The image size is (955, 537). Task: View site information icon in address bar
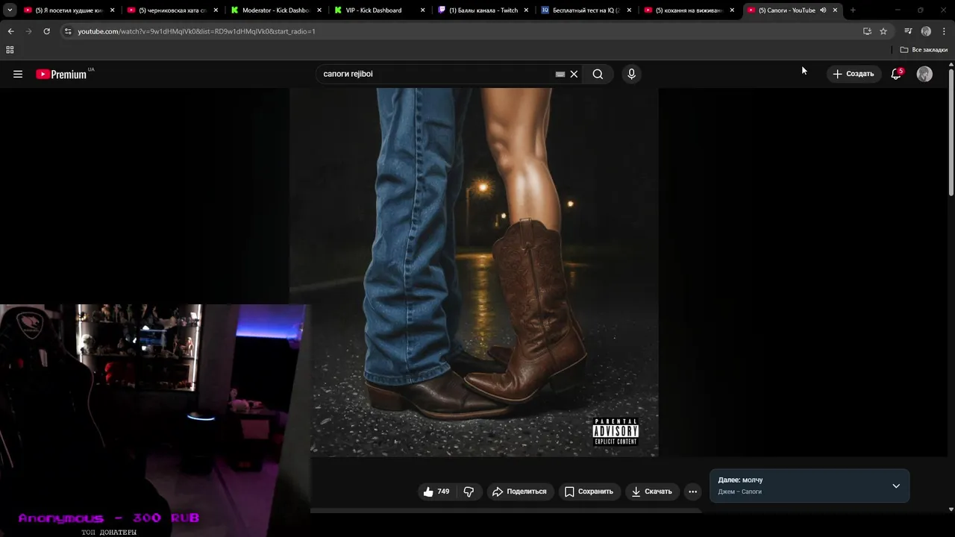tap(68, 31)
